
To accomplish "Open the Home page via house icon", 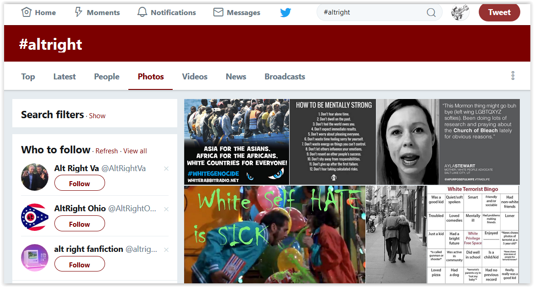I will (26, 12).
